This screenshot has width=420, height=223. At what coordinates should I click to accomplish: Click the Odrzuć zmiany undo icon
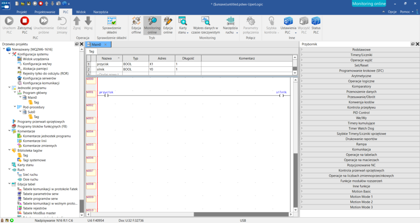(x=62, y=21)
